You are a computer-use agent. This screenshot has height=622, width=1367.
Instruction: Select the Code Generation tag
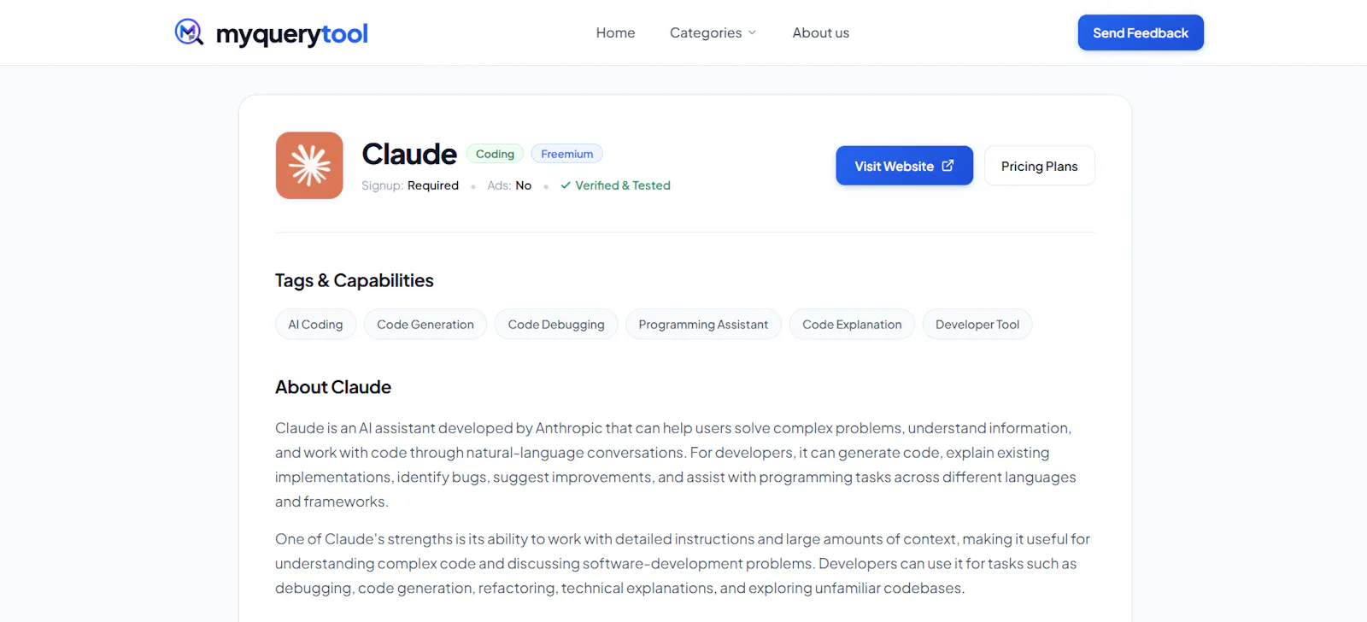425,325
